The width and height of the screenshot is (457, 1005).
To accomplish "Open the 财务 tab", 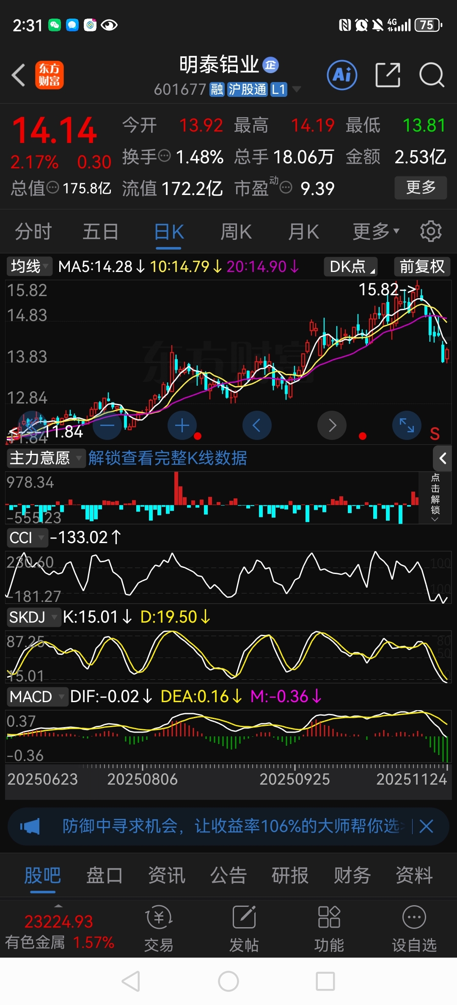I will (352, 875).
